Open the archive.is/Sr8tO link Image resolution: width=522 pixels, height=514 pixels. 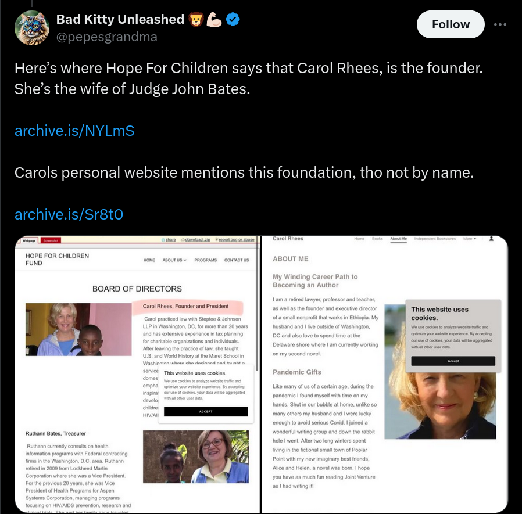tap(69, 214)
